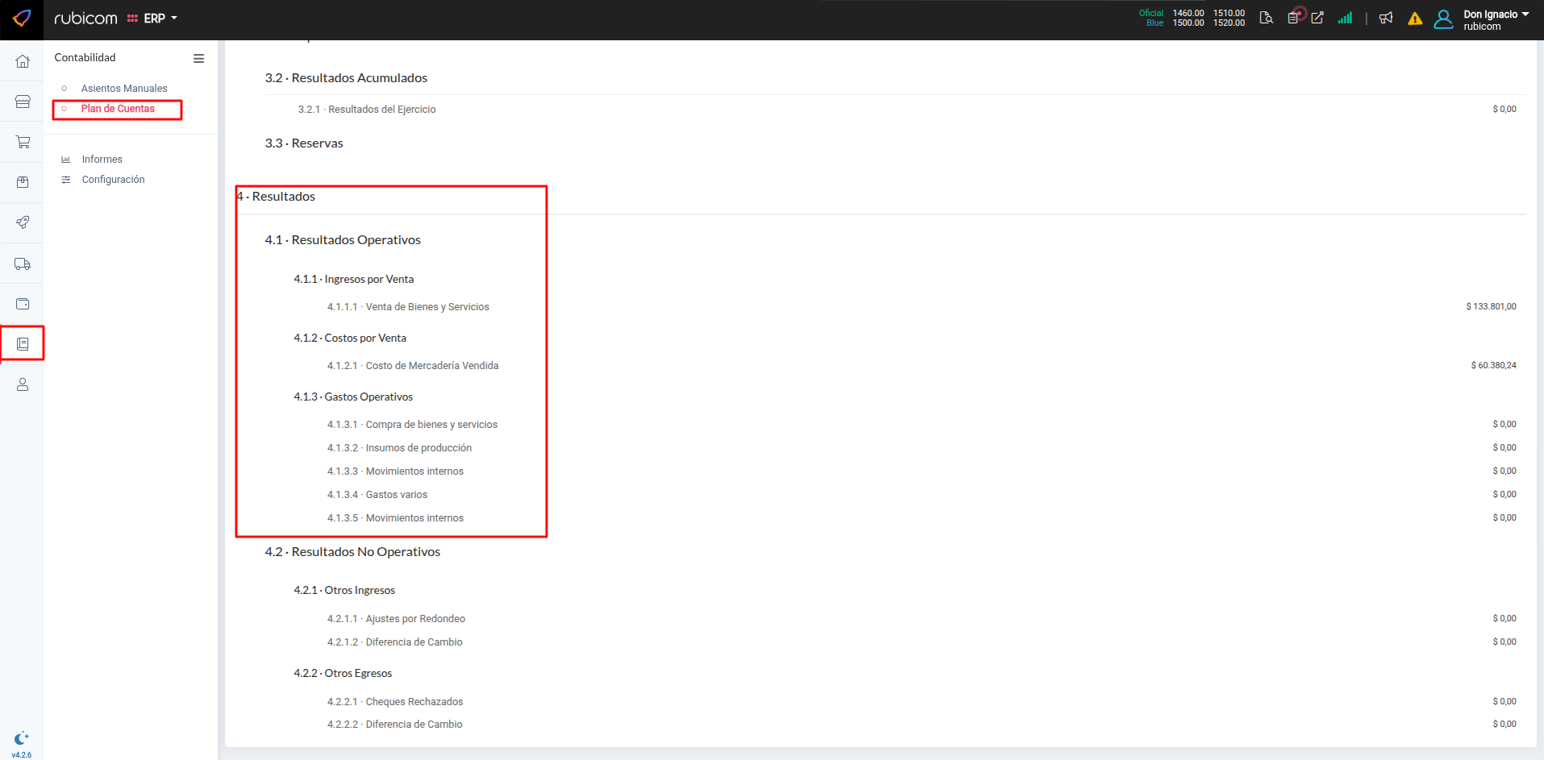This screenshot has height=760, width=1544.
Task: Expand the Informes menu section
Action: click(102, 160)
